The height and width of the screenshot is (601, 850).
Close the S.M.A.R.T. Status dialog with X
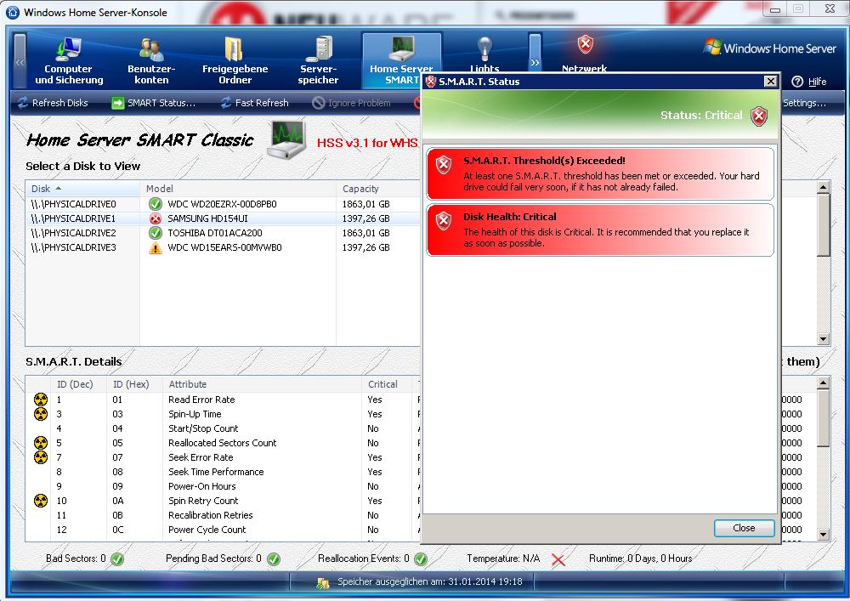[770, 82]
